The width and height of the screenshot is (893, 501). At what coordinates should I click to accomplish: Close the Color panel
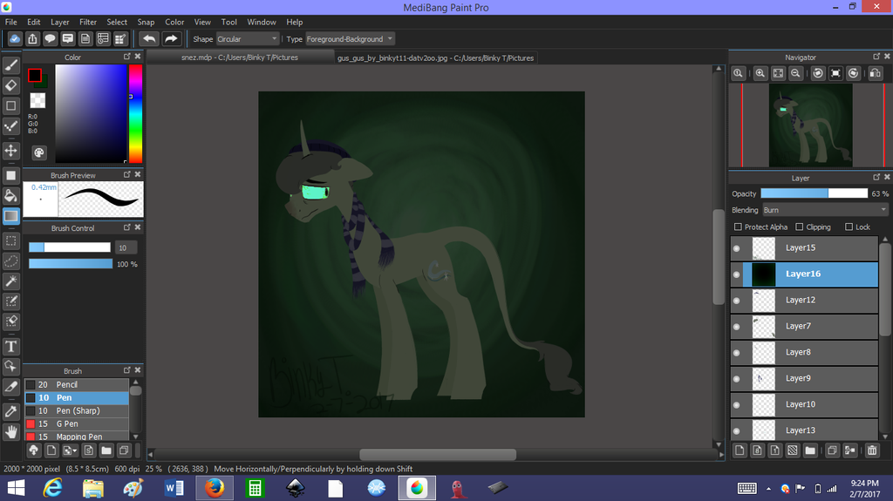(138, 57)
